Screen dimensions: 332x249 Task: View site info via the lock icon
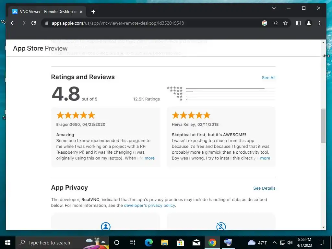pos(47,23)
